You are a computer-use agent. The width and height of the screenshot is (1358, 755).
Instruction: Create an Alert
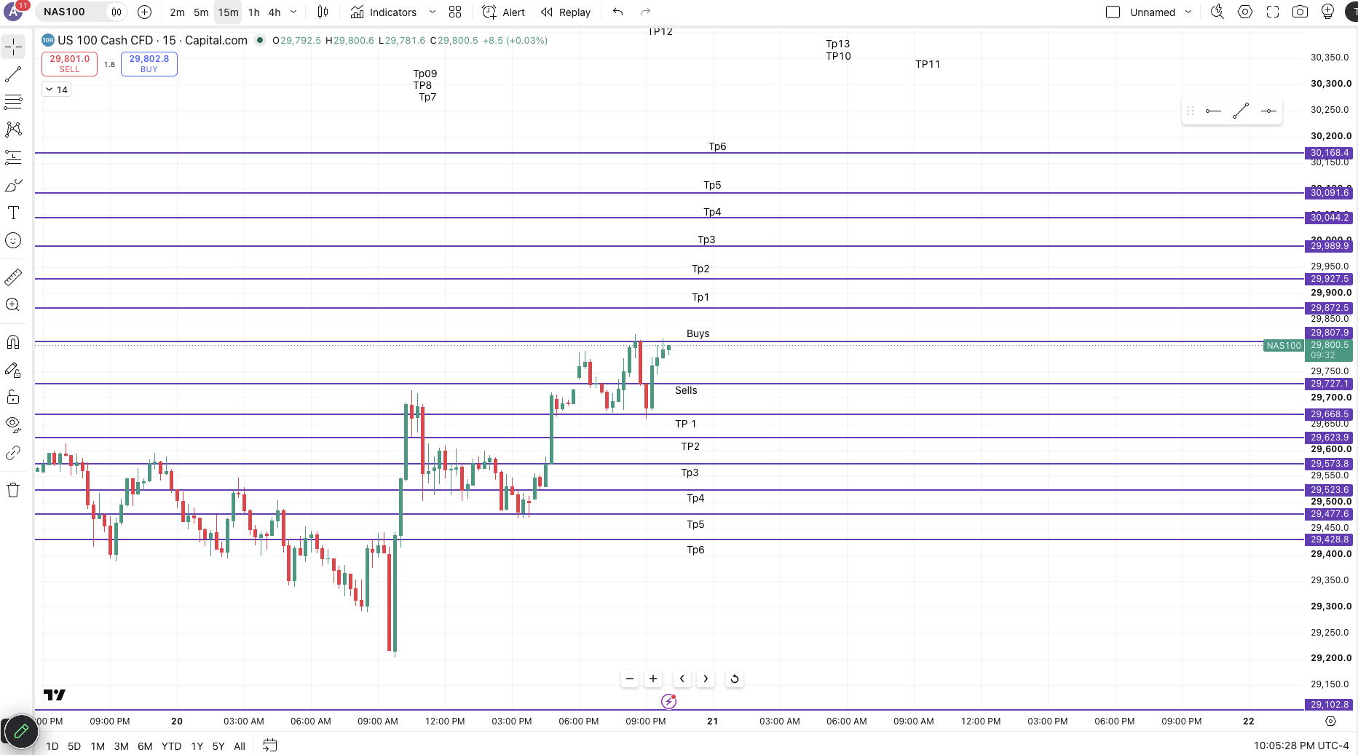tap(503, 12)
